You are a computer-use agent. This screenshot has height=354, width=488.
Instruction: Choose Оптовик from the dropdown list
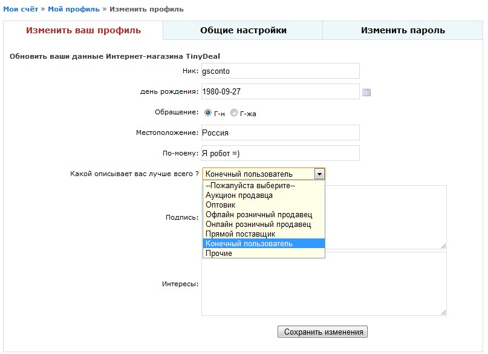pos(221,205)
